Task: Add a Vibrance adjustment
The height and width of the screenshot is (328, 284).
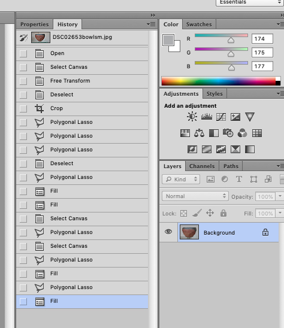Action: point(250,117)
